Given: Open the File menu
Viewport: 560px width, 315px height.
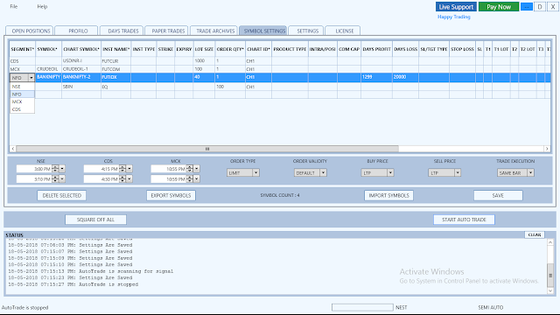Looking at the screenshot, I should (x=14, y=6).
